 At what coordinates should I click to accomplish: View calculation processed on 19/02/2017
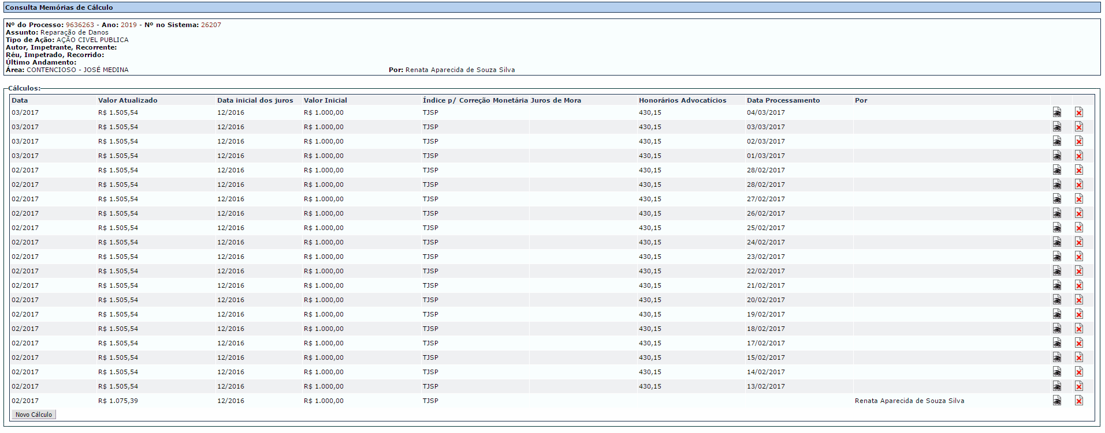(x=1056, y=314)
